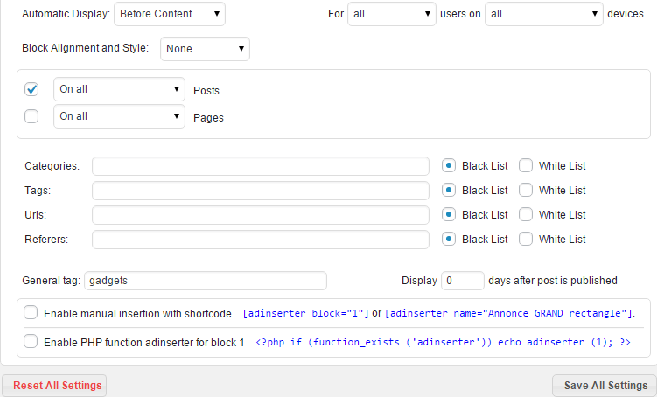
Task: Open the devices selection dropdown
Action: pos(544,14)
